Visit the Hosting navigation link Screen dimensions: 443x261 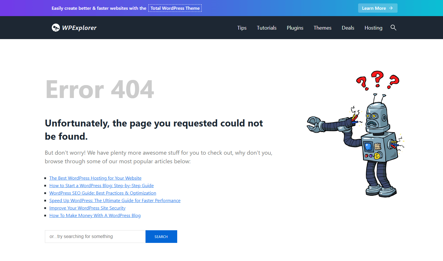[373, 28]
